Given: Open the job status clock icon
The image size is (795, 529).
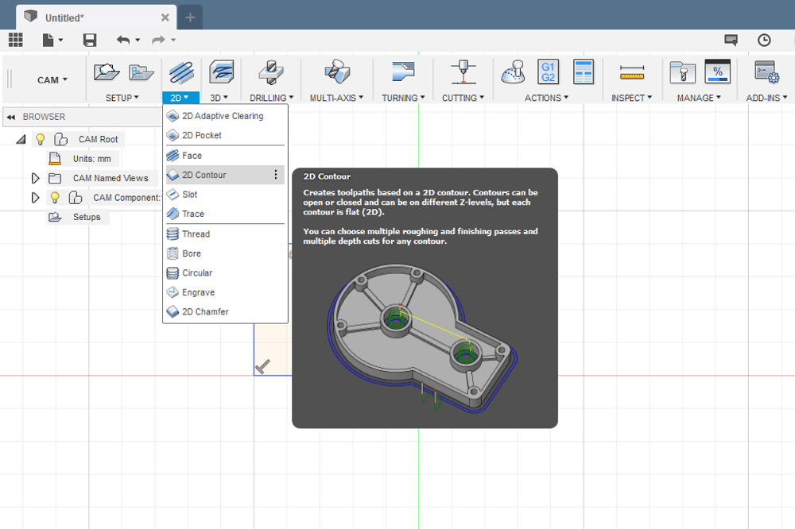Looking at the screenshot, I should point(764,40).
